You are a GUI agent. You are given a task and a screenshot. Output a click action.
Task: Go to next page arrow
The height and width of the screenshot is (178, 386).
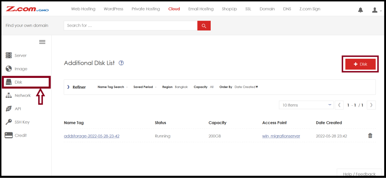(x=371, y=105)
